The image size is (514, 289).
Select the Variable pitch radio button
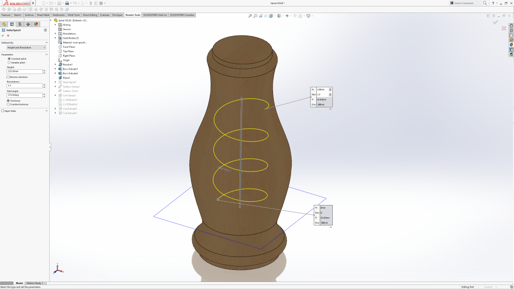coord(9,63)
